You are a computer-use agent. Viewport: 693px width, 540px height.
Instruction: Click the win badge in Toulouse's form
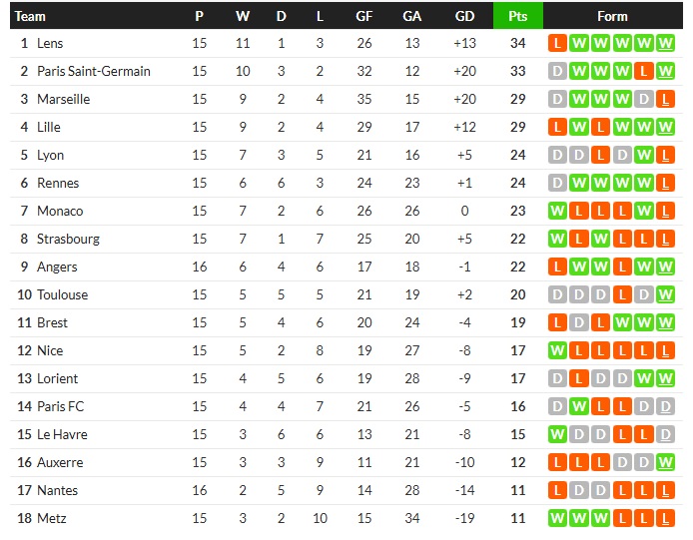667,294
